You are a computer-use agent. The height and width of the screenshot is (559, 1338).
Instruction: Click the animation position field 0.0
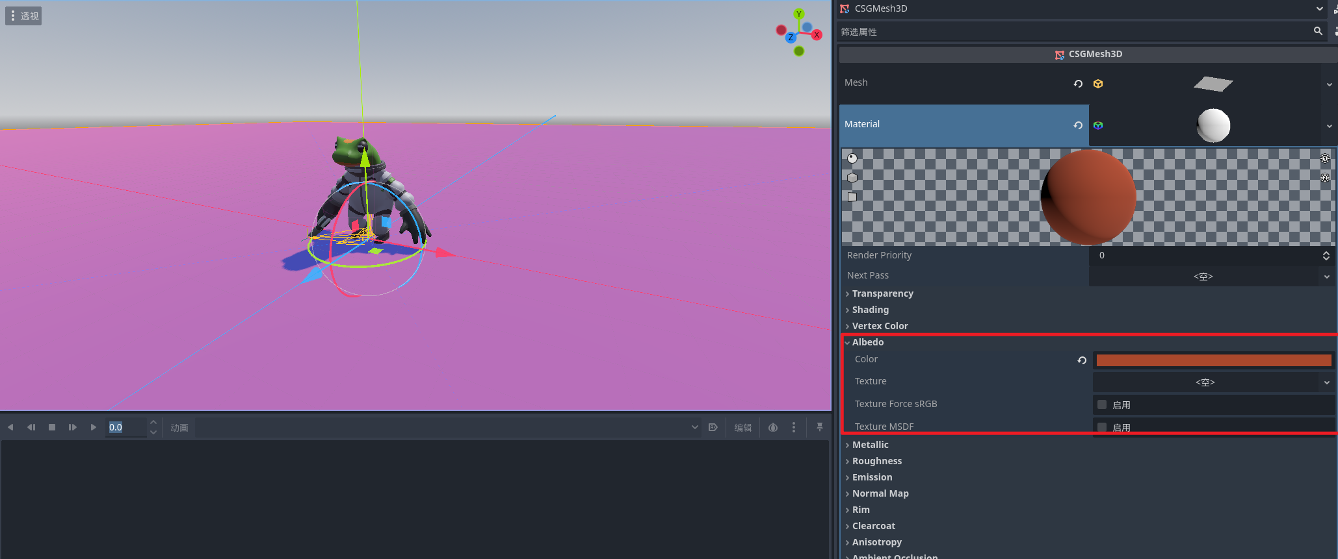(x=127, y=427)
